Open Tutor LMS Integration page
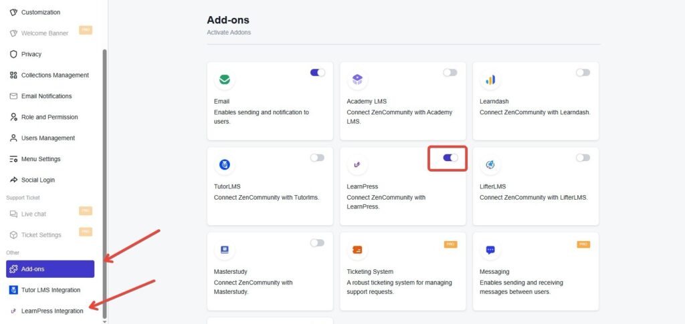This screenshot has width=685, height=324. coord(50,290)
